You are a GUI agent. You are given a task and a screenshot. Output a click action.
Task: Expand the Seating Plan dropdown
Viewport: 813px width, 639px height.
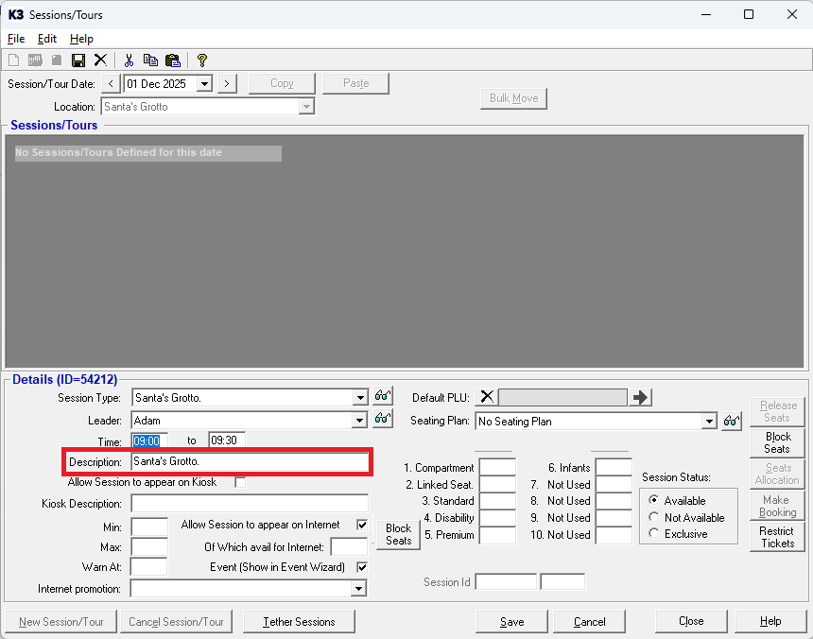click(x=709, y=421)
